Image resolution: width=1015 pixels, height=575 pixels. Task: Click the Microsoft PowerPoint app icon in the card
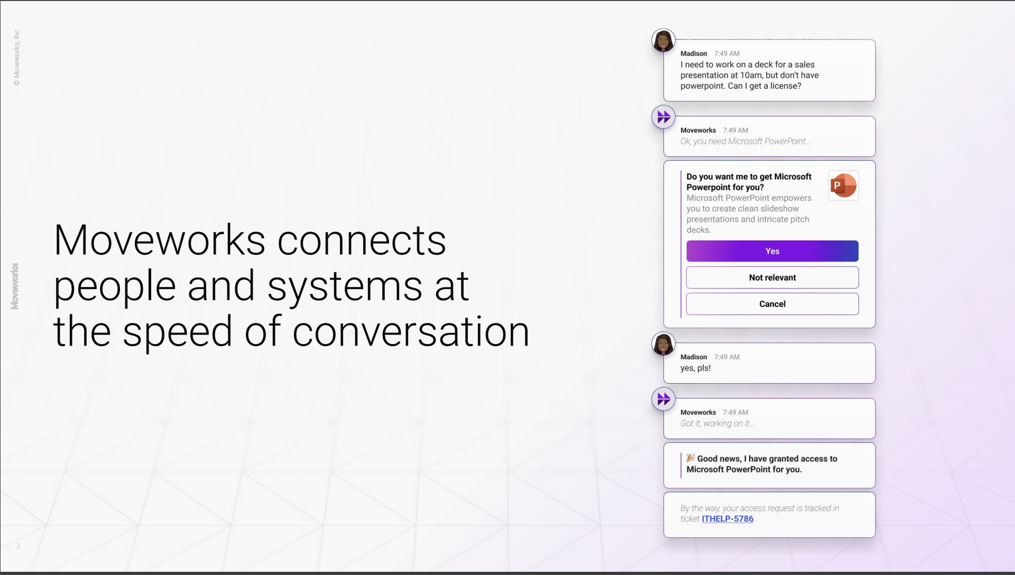coord(844,186)
